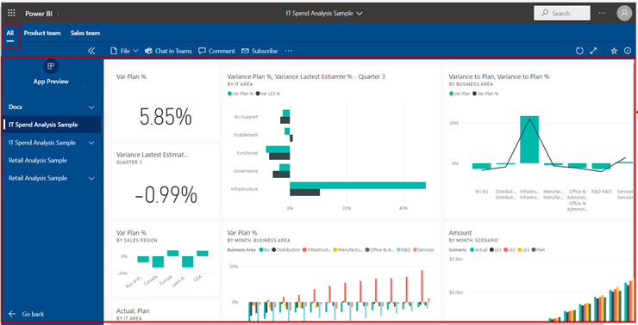638x325 pixels.
Task: Open the Var Plan % 5.85% card
Action: tap(166, 103)
